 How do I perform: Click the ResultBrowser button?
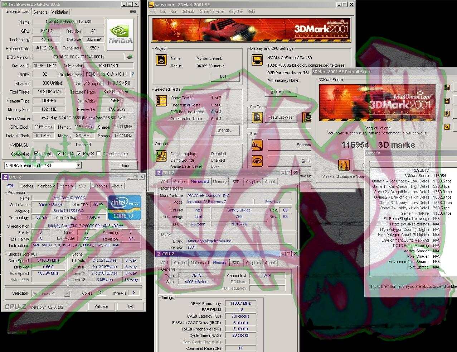281,117
